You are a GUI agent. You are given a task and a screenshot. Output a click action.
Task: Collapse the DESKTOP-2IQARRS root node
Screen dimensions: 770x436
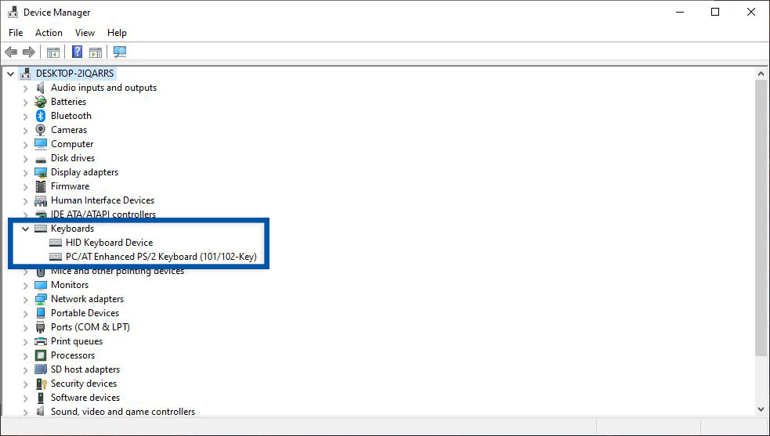coord(11,74)
